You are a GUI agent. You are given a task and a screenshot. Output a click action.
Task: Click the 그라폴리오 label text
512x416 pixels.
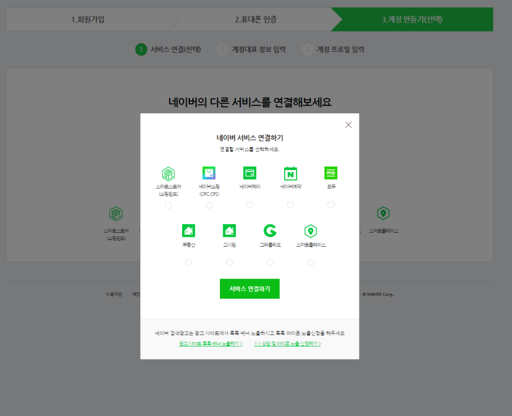click(270, 245)
